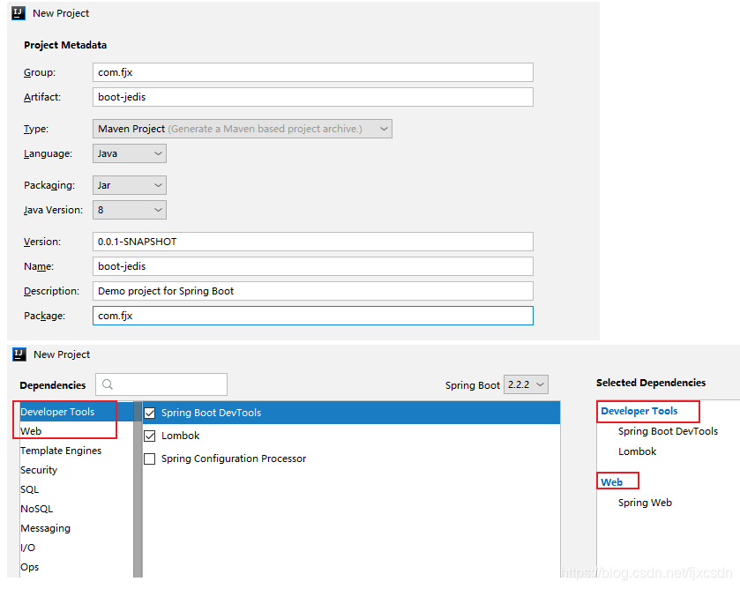
Task: Click the category list scrollbar
Action: (x=138, y=489)
